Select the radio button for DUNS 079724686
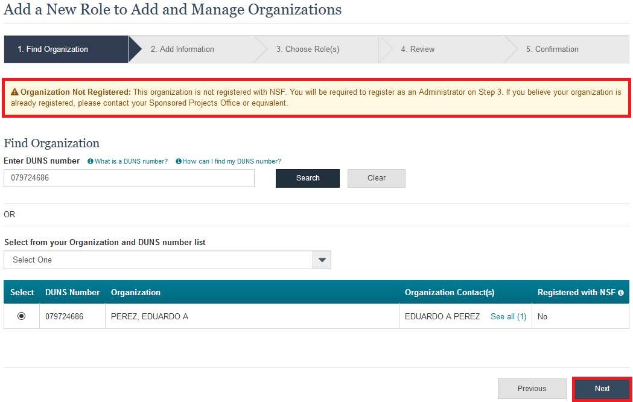The width and height of the screenshot is (633, 402). 22,316
